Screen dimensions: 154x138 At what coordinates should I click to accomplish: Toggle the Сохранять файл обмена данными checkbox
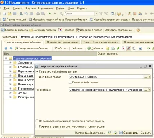37,72
